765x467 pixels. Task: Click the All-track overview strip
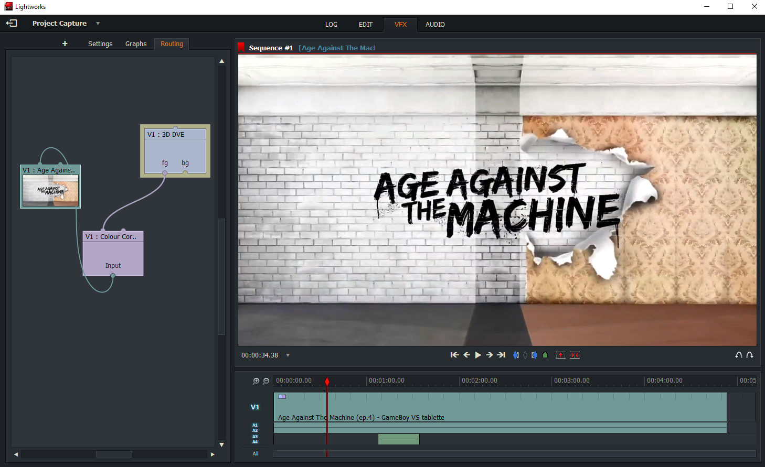point(514,454)
